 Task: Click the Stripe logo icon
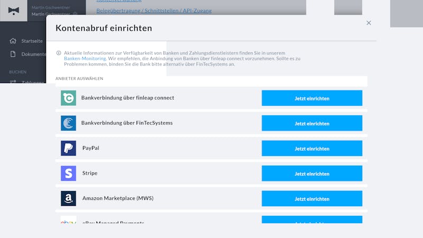point(68,173)
